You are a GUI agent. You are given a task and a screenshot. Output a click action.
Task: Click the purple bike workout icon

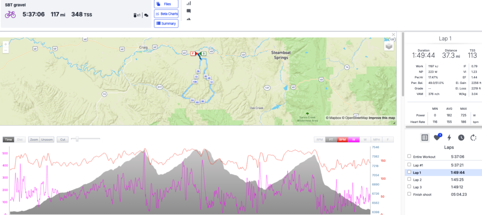10,15
